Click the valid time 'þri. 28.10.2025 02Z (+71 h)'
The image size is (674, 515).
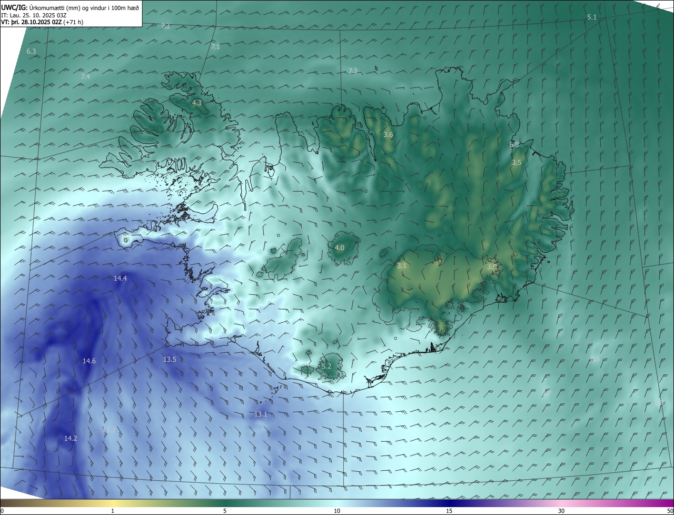[x=46, y=22]
